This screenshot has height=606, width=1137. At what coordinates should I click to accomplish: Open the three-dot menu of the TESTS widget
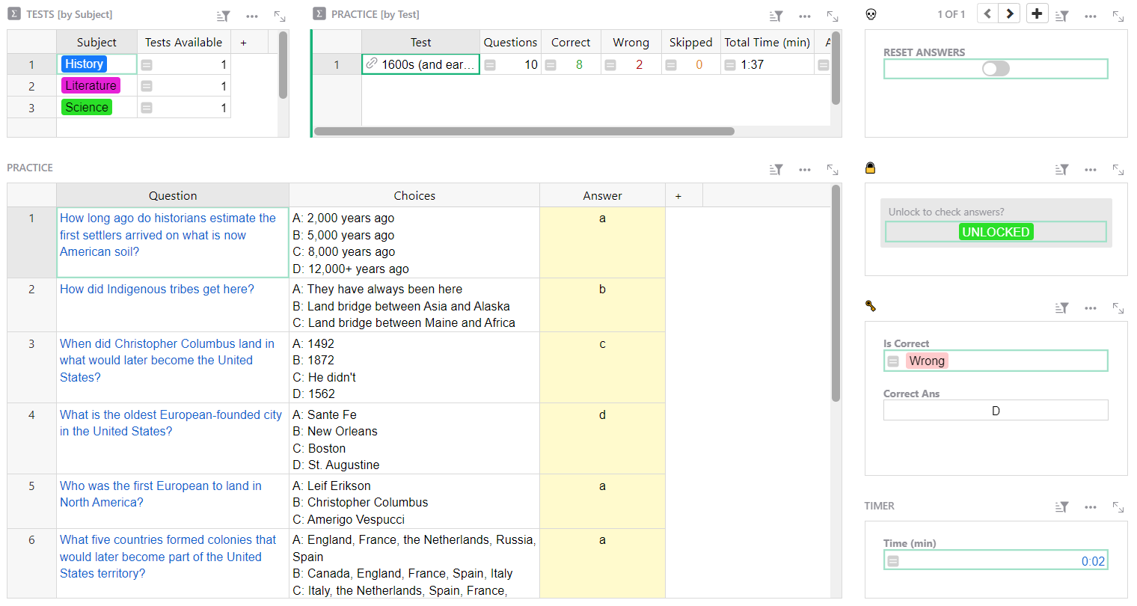click(x=252, y=16)
